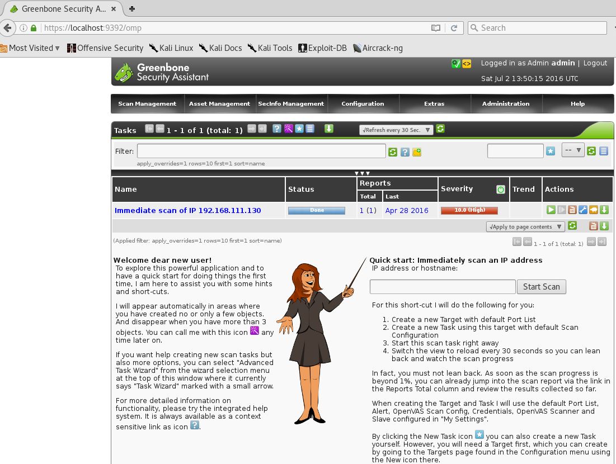Viewport: 616px width, 464px height.
Task: Go back with browser back arrow
Action: tap(7, 28)
